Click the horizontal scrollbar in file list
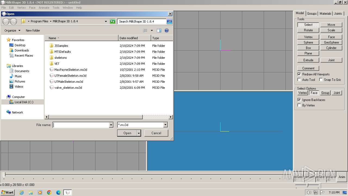This screenshot has height=196, width=348. point(95,117)
